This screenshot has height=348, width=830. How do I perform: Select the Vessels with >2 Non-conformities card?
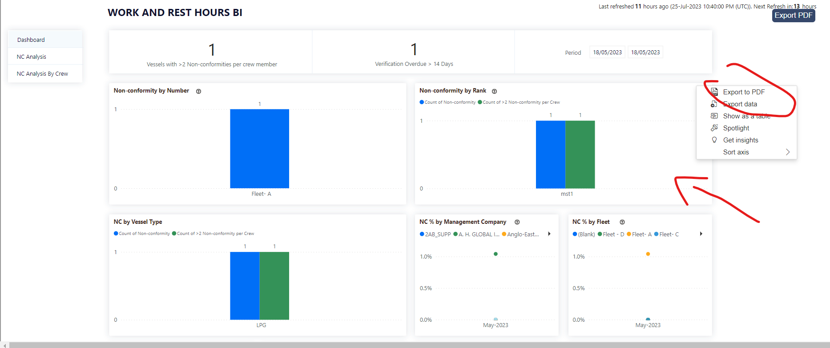tap(211, 52)
